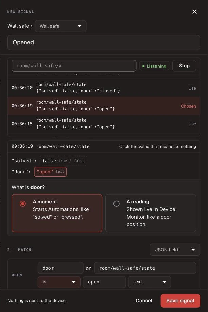Click the 00:36:19 timestamp in the detail header
The height and width of the screenshot is (312, 208).
(22, 146)
